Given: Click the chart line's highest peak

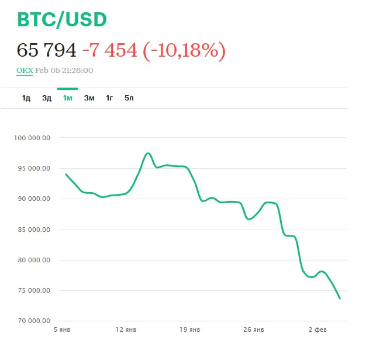Looking at the screenshot, I should pos(147,154).
